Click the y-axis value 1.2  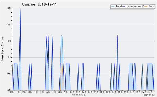pyautogui.click(x=9, y=57)
